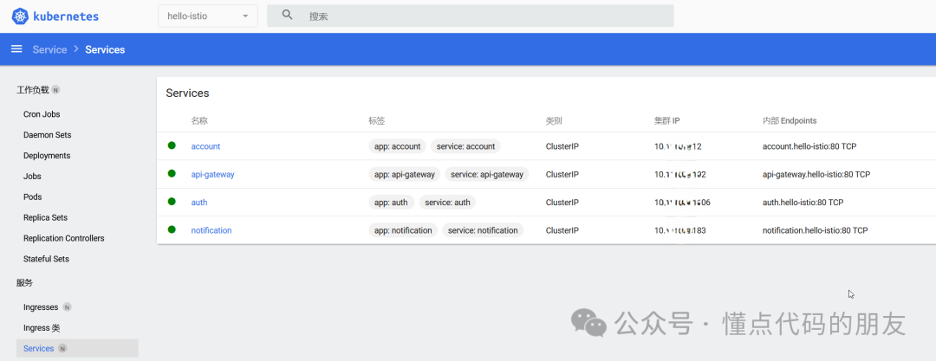Click the 'service: notification' label chip

pos(483,230)
